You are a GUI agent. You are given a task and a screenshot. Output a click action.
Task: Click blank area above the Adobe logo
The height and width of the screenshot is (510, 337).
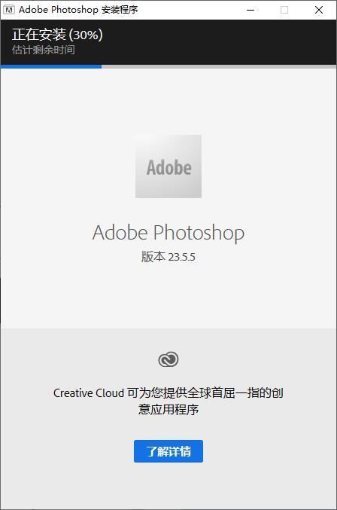(168, 101)
